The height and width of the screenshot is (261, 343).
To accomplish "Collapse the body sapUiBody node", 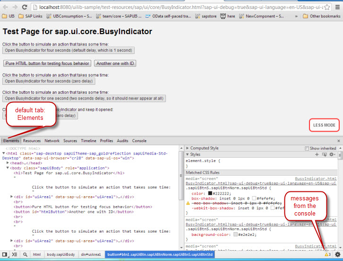I will click(8, 168).
